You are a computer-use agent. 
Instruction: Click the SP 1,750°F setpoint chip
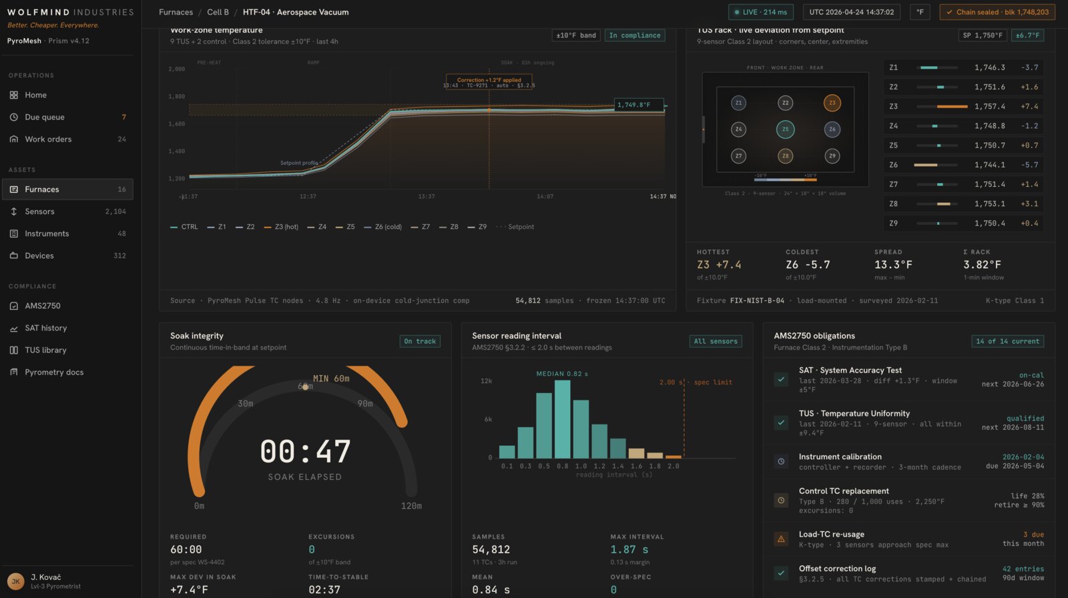(983, 35)
